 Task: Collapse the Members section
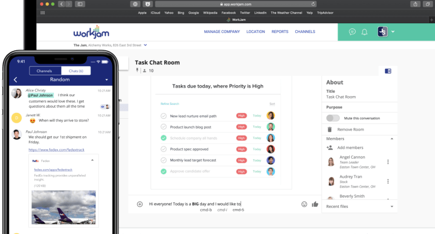(391, 139)
